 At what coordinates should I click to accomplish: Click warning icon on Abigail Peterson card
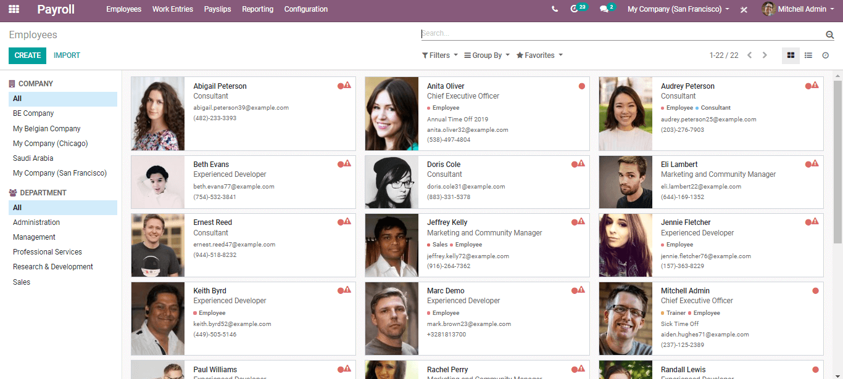click(x=347, y=86)
